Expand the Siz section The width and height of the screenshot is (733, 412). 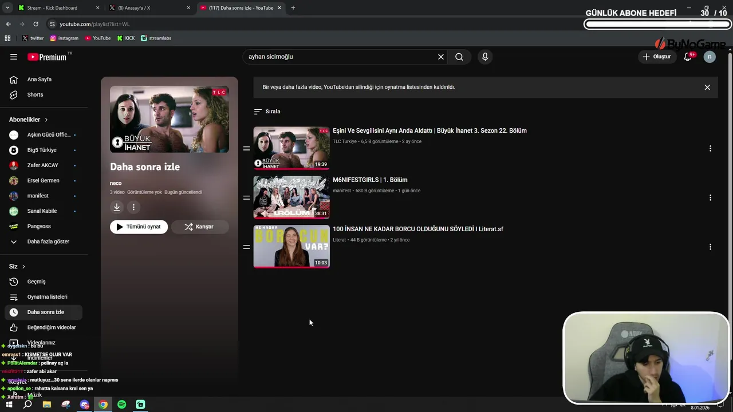point(17,267)
